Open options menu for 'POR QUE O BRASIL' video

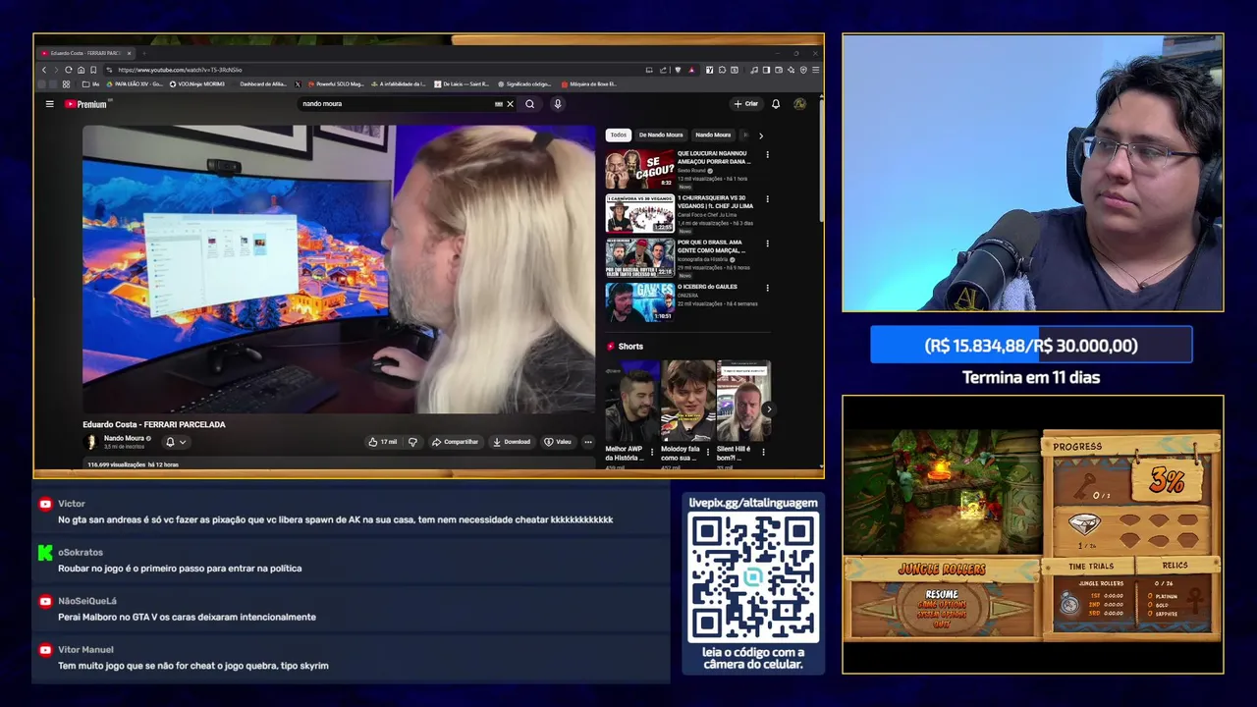click(x=767, y=244)
